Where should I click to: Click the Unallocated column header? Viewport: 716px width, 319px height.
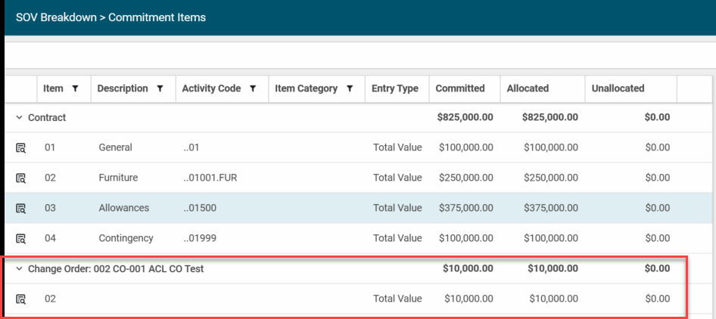pos(618,88)
